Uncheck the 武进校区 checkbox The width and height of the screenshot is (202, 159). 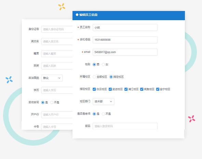110,89
